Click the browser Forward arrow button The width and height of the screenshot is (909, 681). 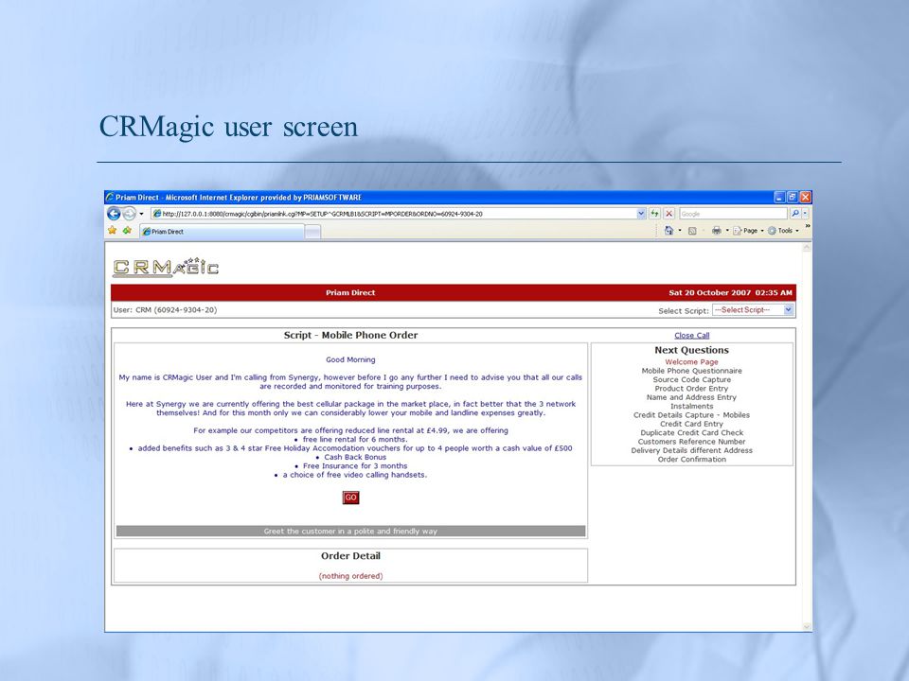130,214
